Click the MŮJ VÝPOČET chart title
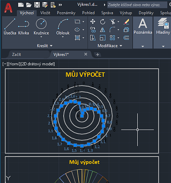This screenshot has height=183, width=171. pos(85,75)
